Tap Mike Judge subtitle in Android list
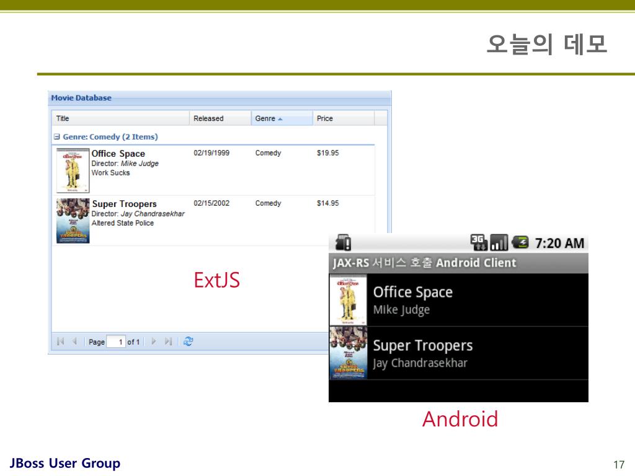The height and width of the screenshot is (476, 635). click(401, 310)
